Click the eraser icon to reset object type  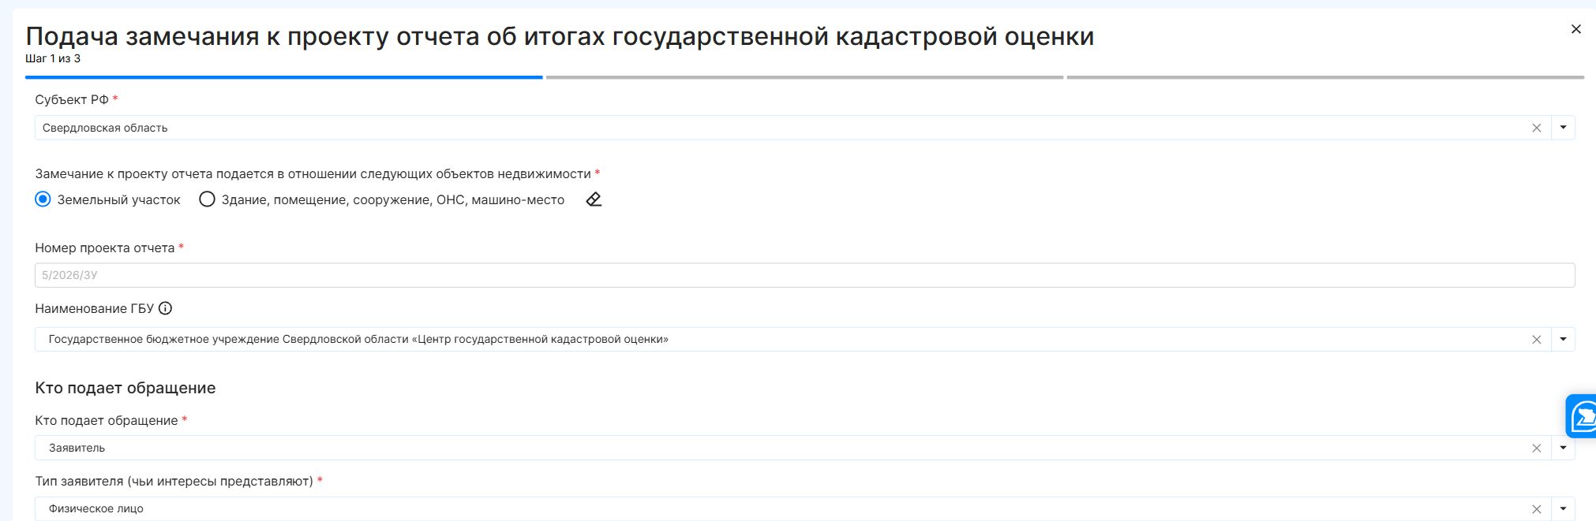pyautogui.click(x=594, y=199)
